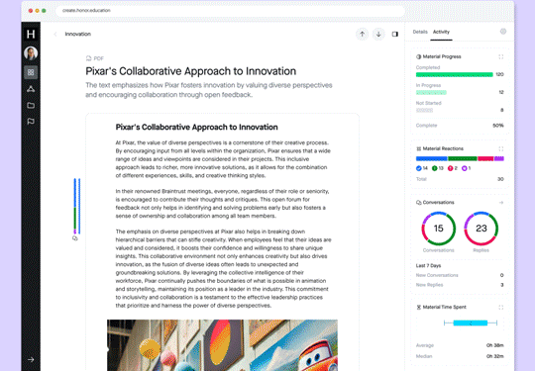Screen dimensions: 535x371
Task: Click the Completed green progress bar
Action: click(455, 74)
